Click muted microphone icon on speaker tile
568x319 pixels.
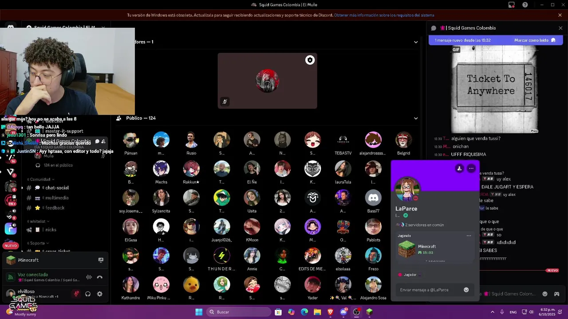(225, 102)
